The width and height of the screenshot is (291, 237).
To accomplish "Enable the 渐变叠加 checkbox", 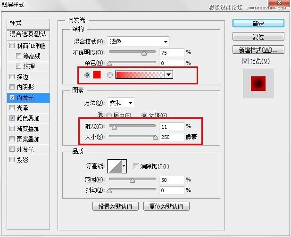I will [12, 128].
